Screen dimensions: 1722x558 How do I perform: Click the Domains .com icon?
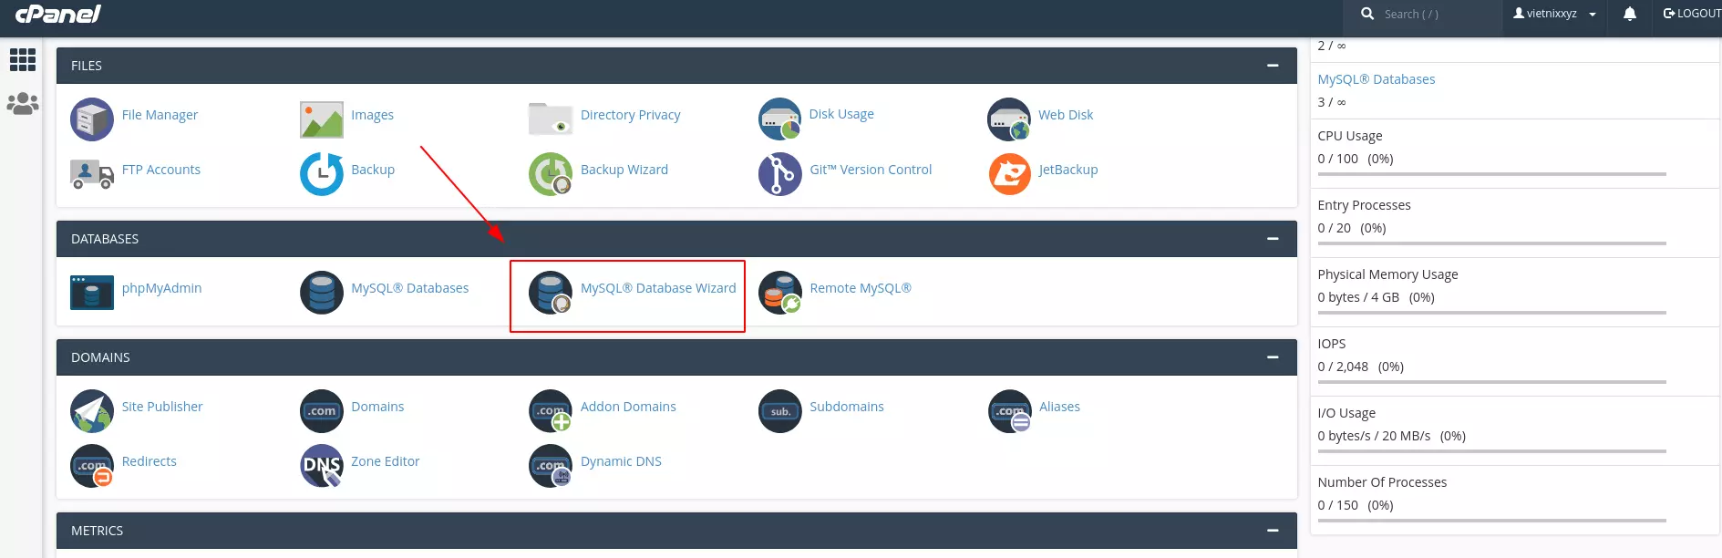click(x=322, y=411)
